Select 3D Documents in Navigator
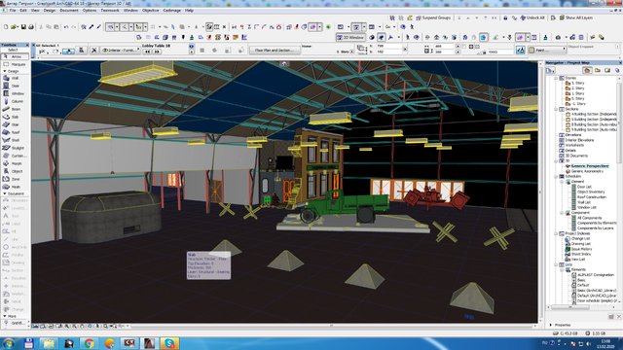 tap(576, 156)
